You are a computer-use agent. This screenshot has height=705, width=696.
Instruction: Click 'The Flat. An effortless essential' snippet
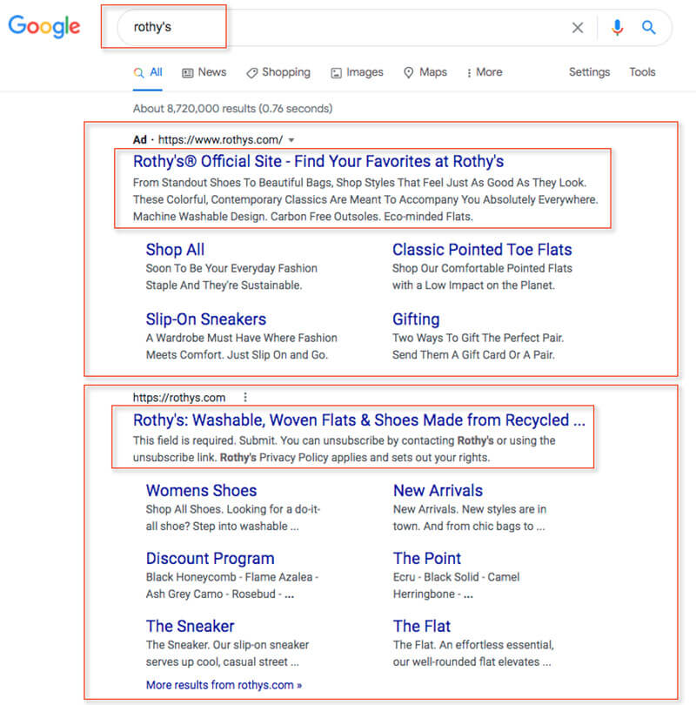473,645
